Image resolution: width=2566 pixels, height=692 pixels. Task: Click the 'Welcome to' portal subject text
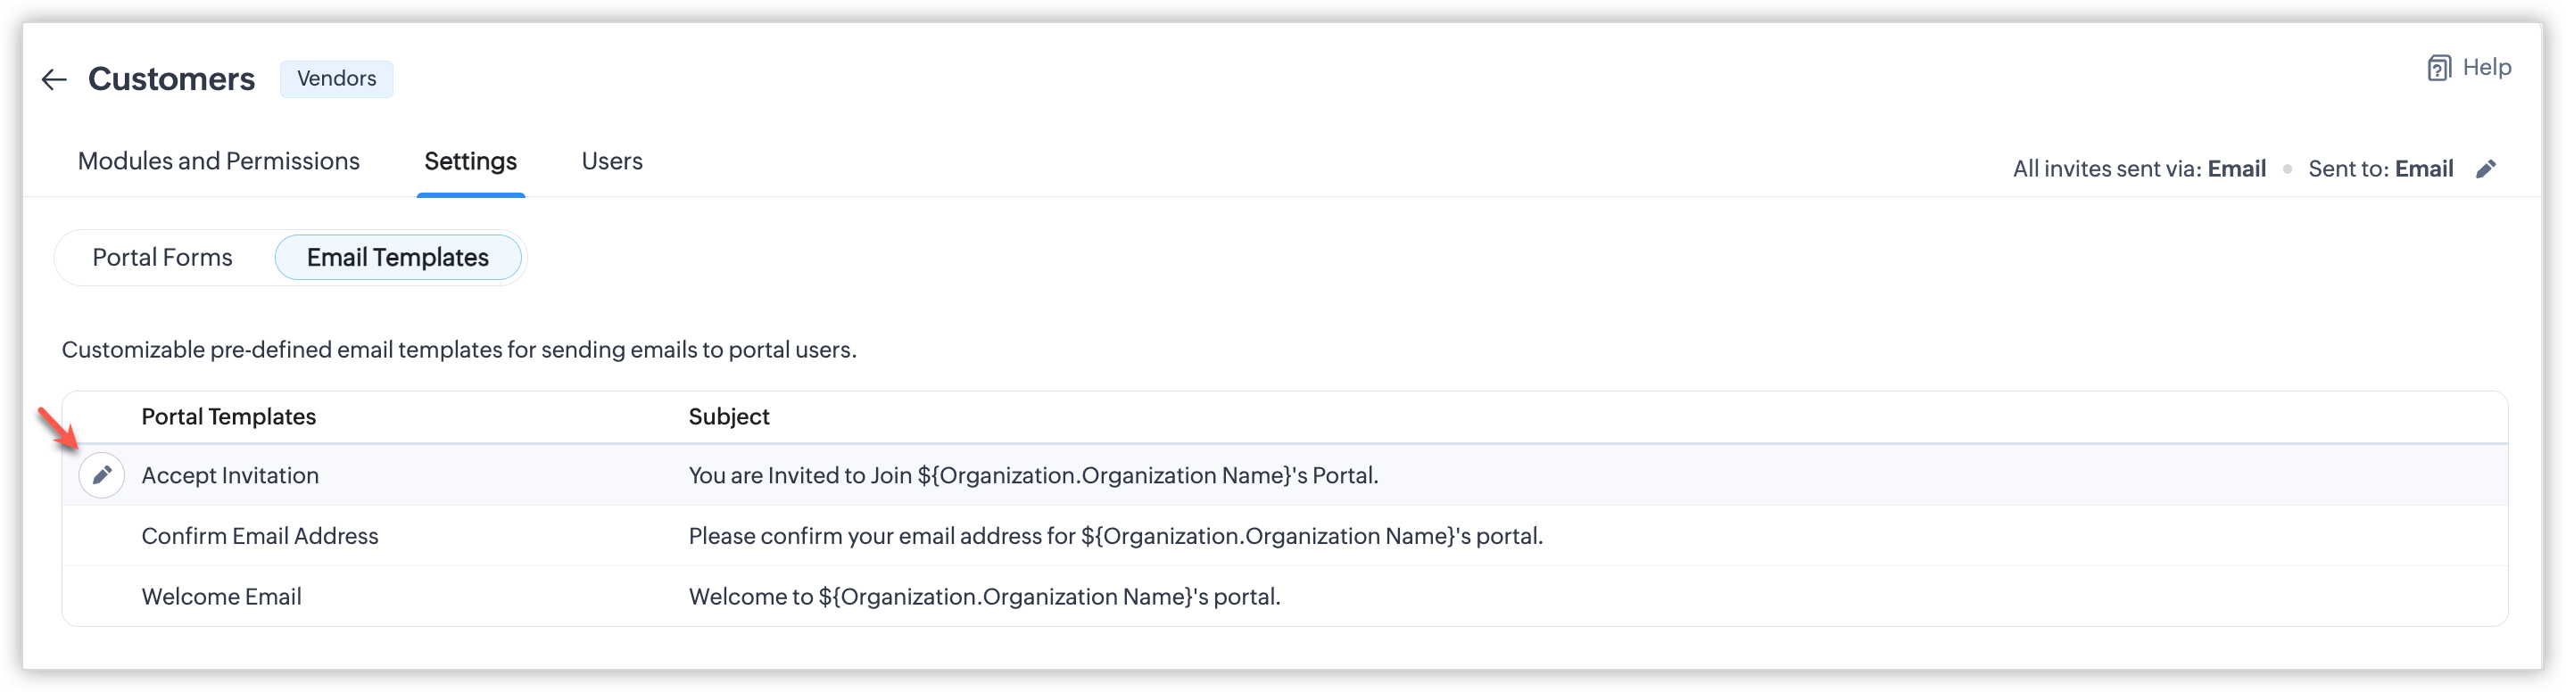click(x=984, y=597)
